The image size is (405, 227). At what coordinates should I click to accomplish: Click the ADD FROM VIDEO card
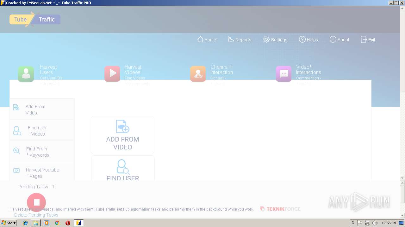[122, 135]
